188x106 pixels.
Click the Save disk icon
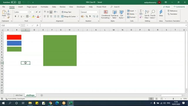(19, 2)
